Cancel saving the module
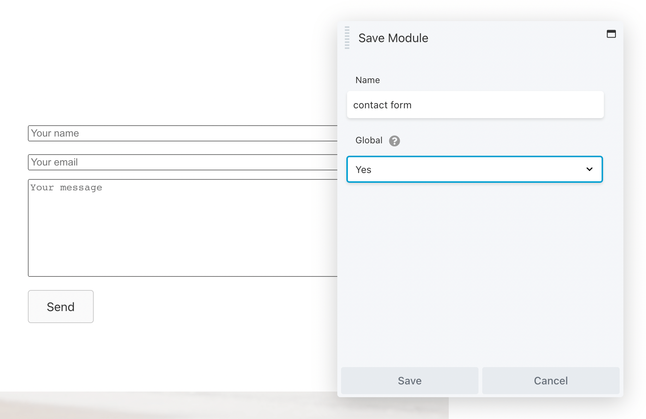This screenshot has height=419, width=646. [550, 381]
